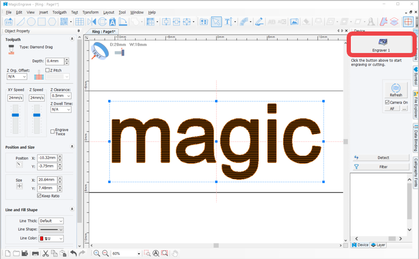Open the Line Thick dropdown
Image resolution: width=419 pixels, height=259 pixels.
click(x=51, y=221)
